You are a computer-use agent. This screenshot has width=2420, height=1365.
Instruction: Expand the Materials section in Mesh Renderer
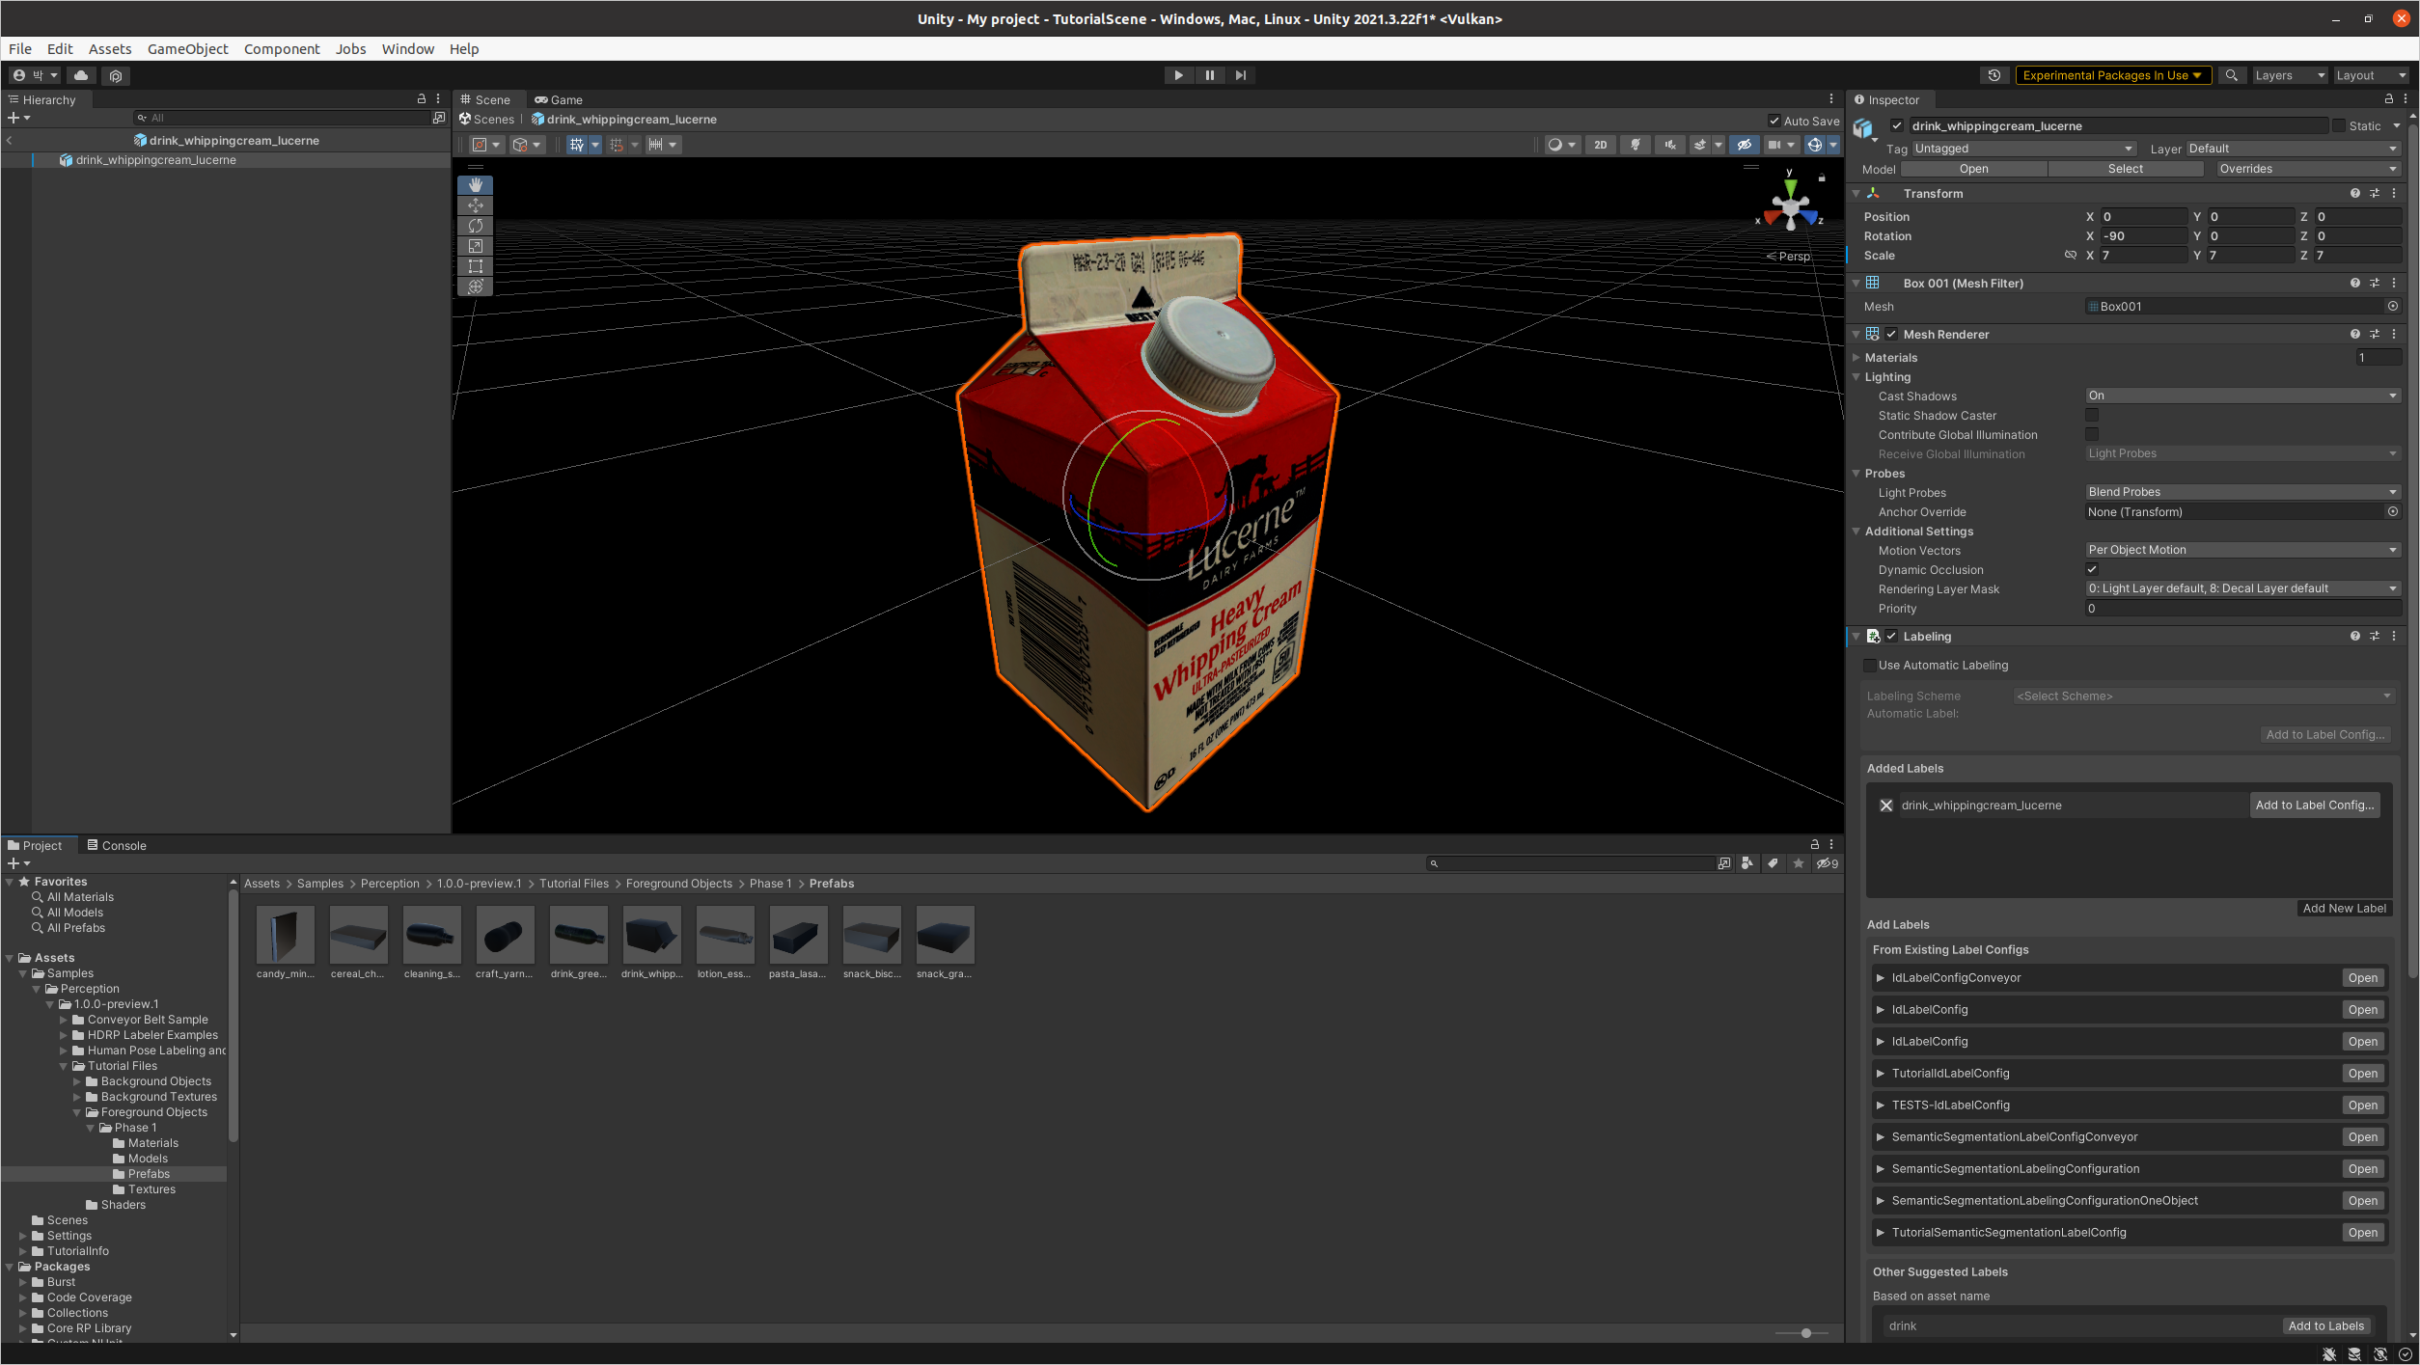click(x=1856, y=358)
